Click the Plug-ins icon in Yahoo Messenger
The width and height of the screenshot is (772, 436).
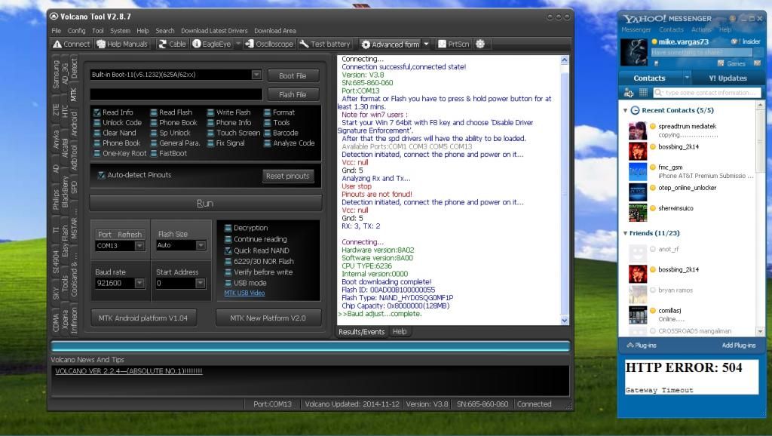coord(630,345)
